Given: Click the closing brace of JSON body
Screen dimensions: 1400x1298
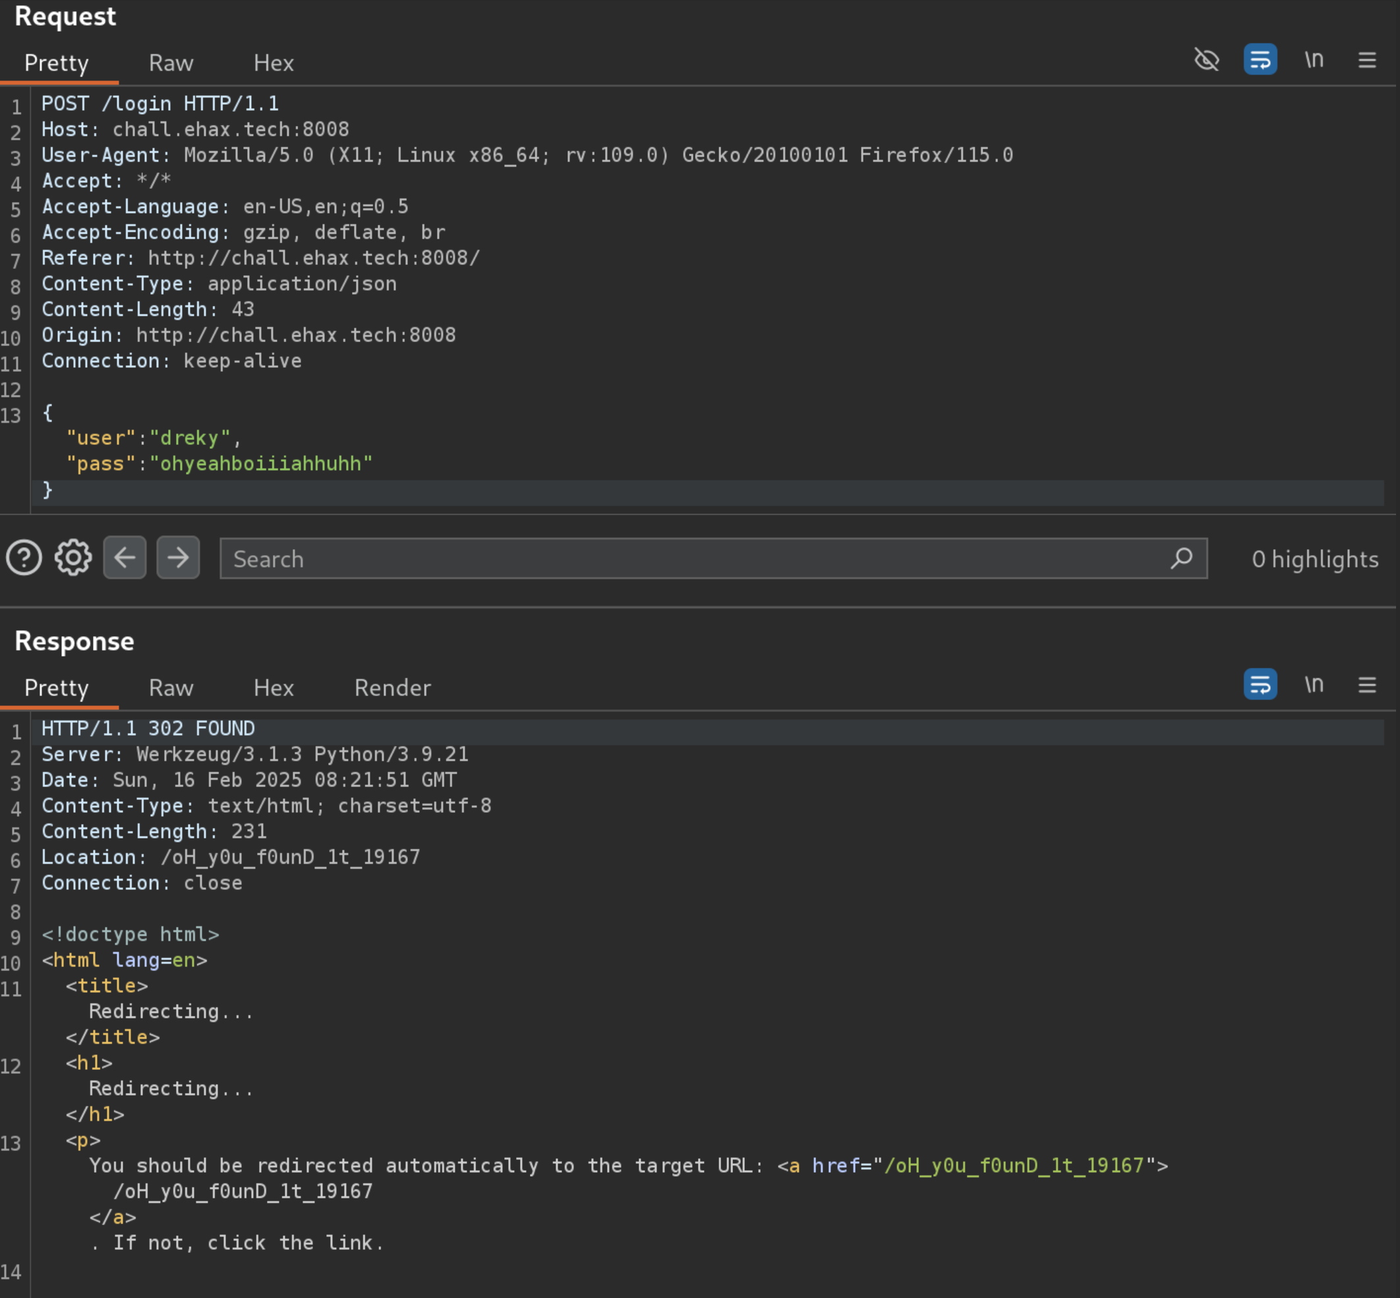Looking at the screenshot, I should [47, 490].
